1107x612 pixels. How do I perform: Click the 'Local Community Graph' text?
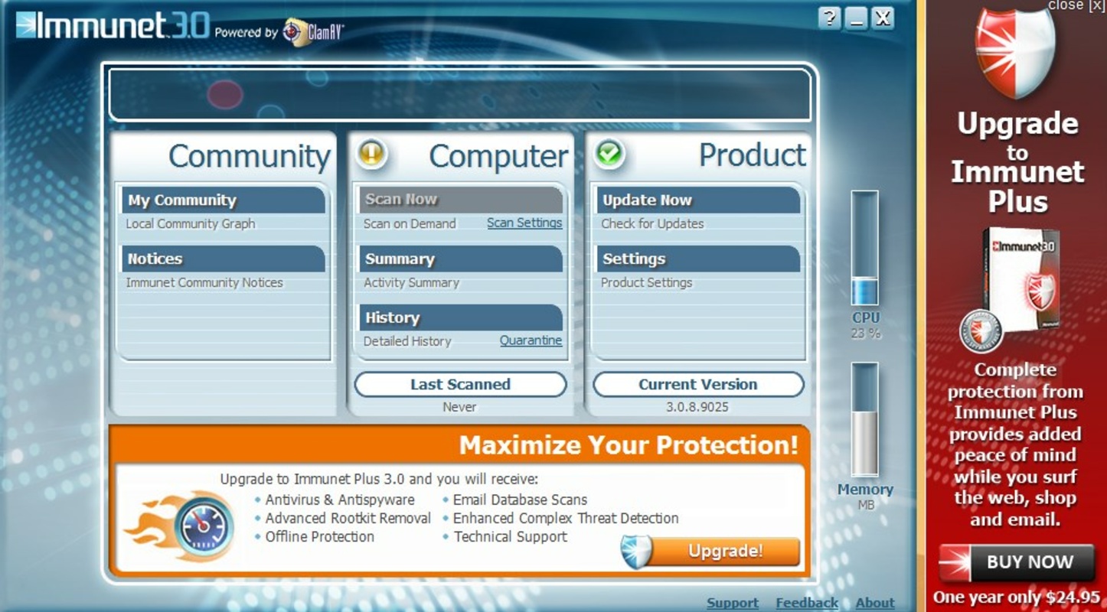click(191, 223)
